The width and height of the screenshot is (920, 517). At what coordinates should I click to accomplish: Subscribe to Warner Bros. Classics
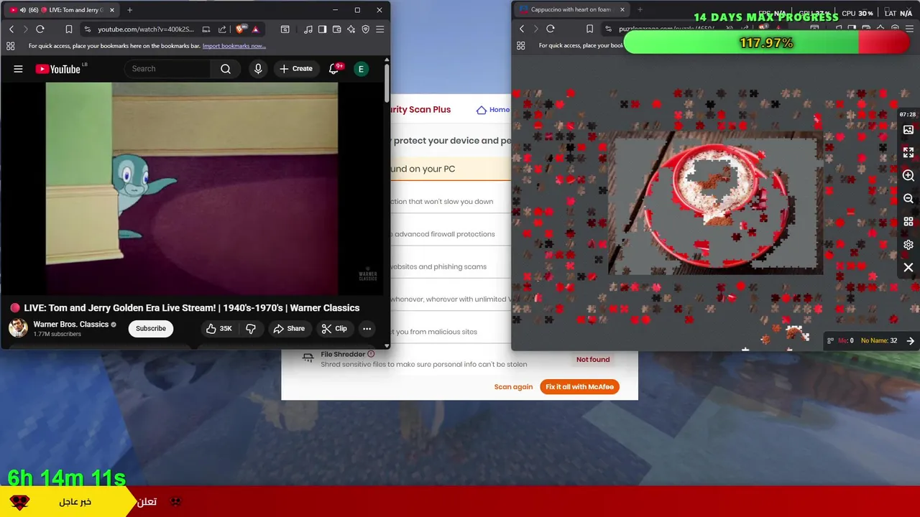(151, 329)
